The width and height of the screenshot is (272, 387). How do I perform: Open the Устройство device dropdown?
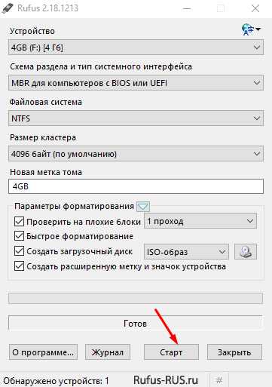click(x=136, y=48)
